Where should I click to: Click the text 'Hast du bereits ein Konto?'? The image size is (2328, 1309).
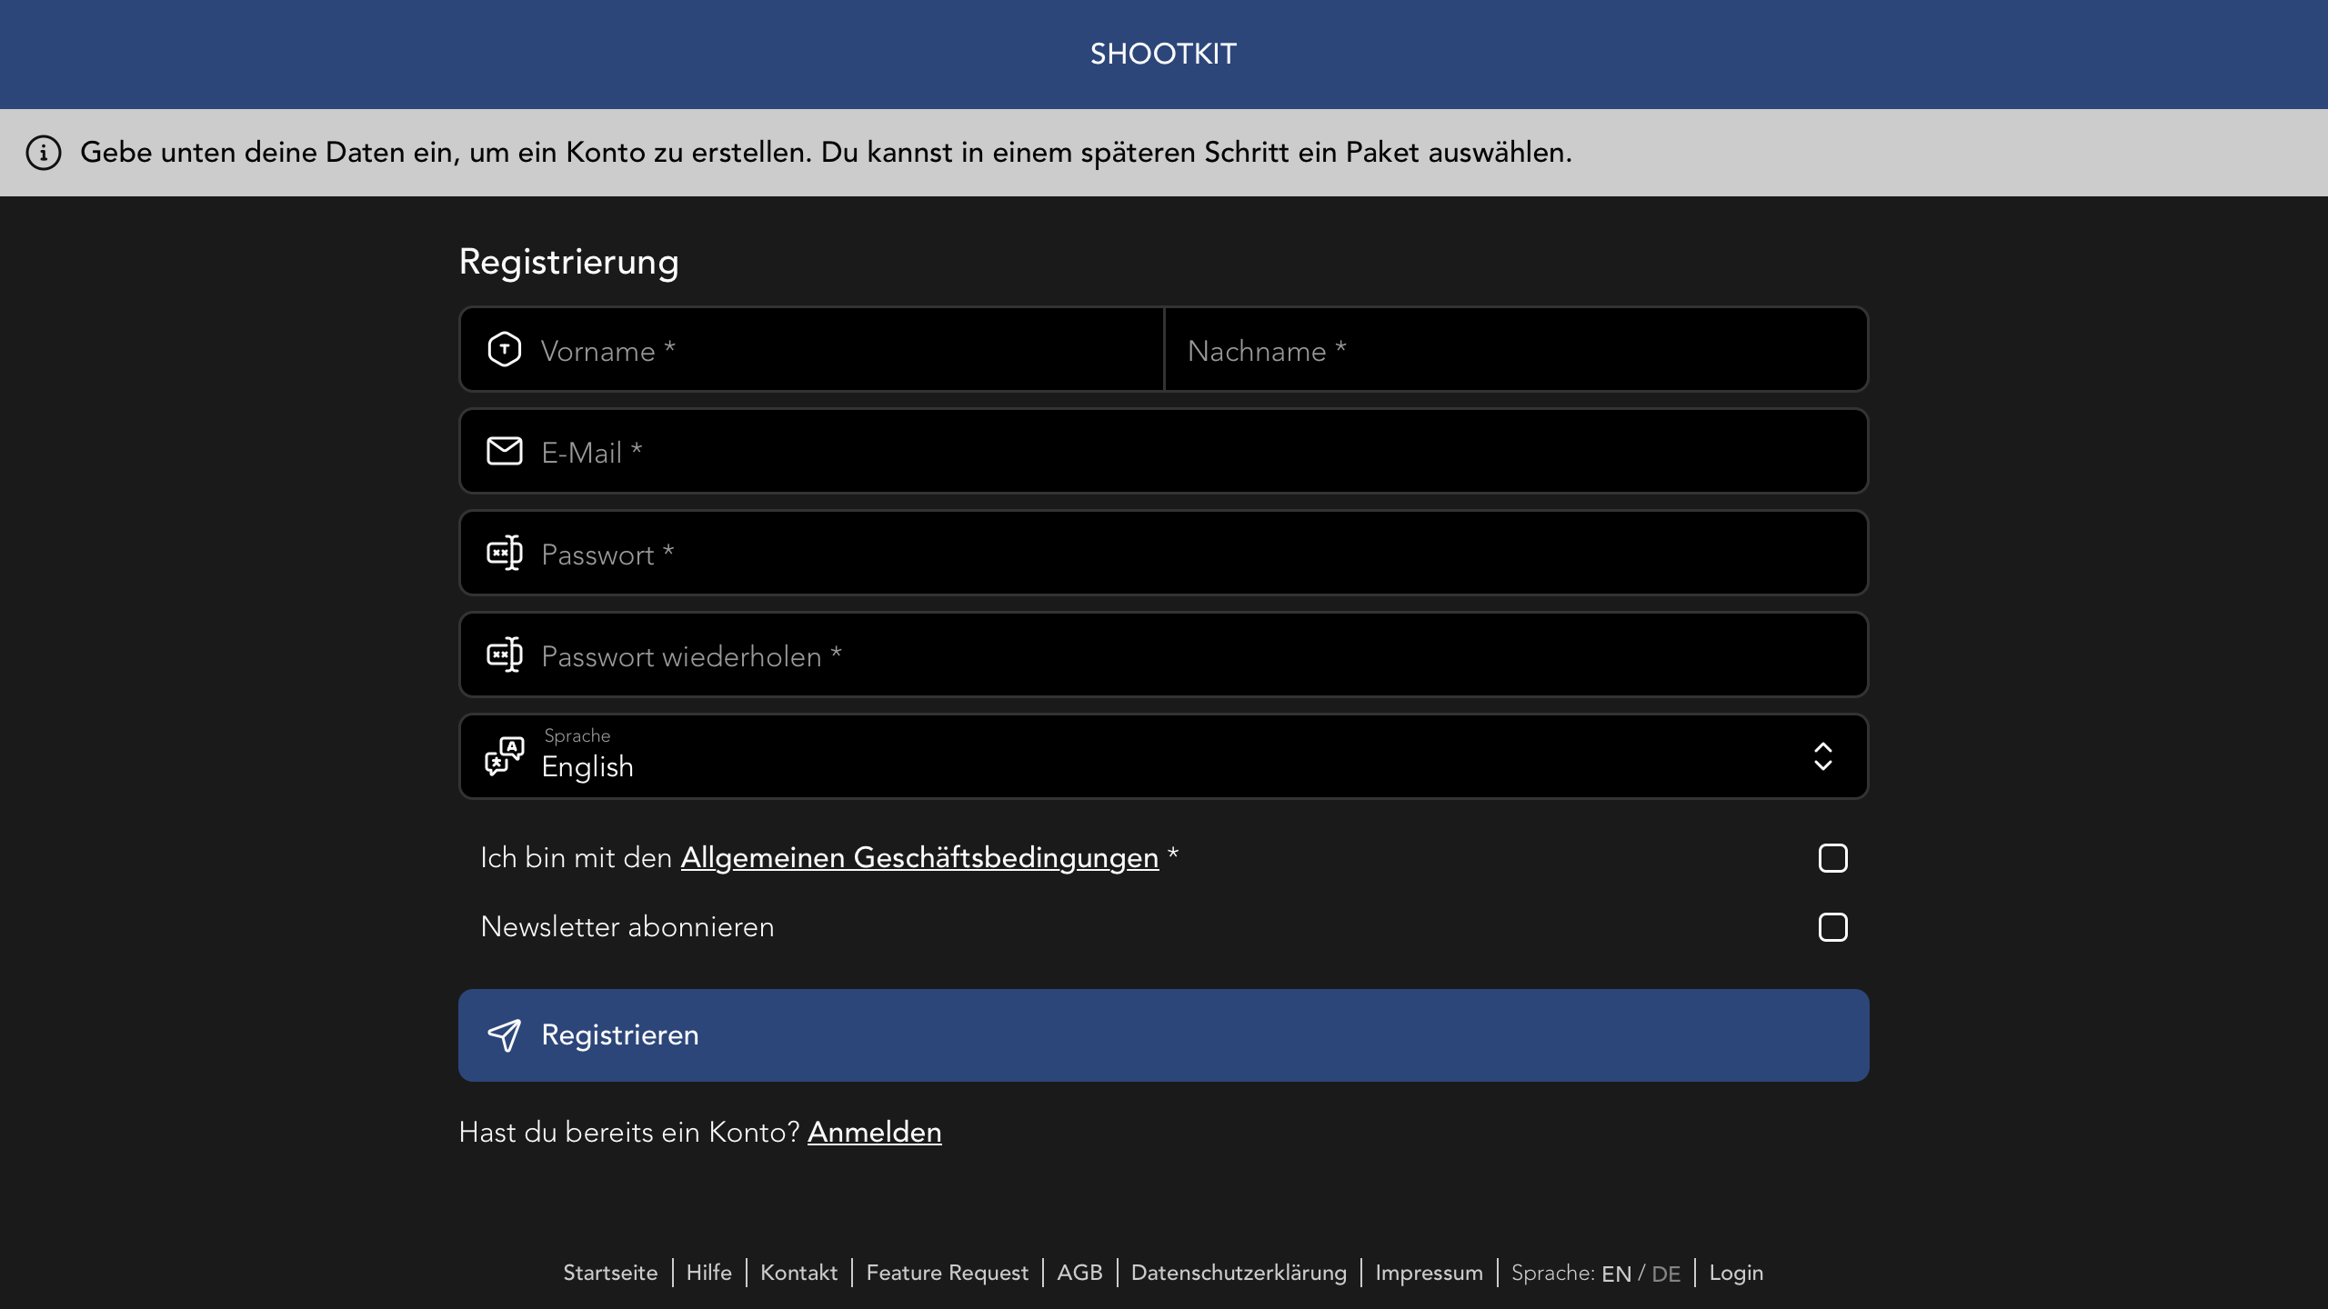(x=629, y=1132)
